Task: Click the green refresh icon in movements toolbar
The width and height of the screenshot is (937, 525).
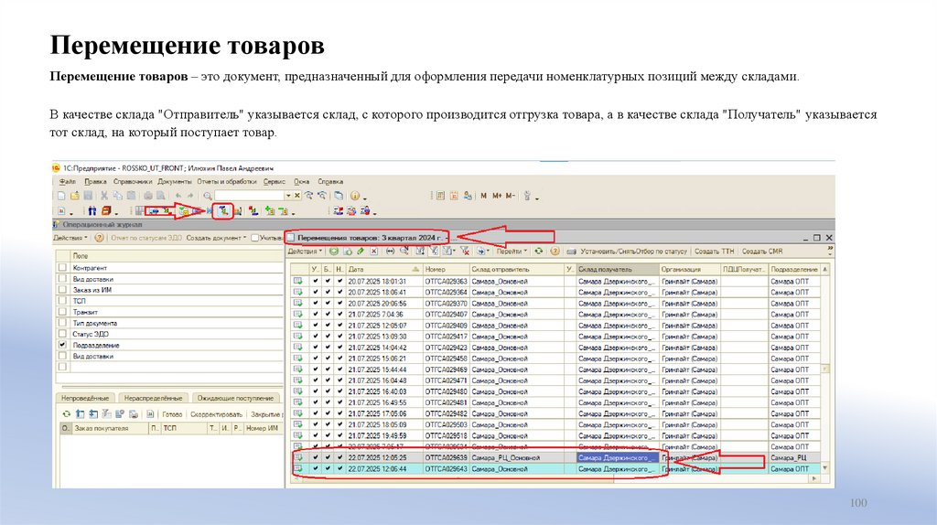Action: 538,252
